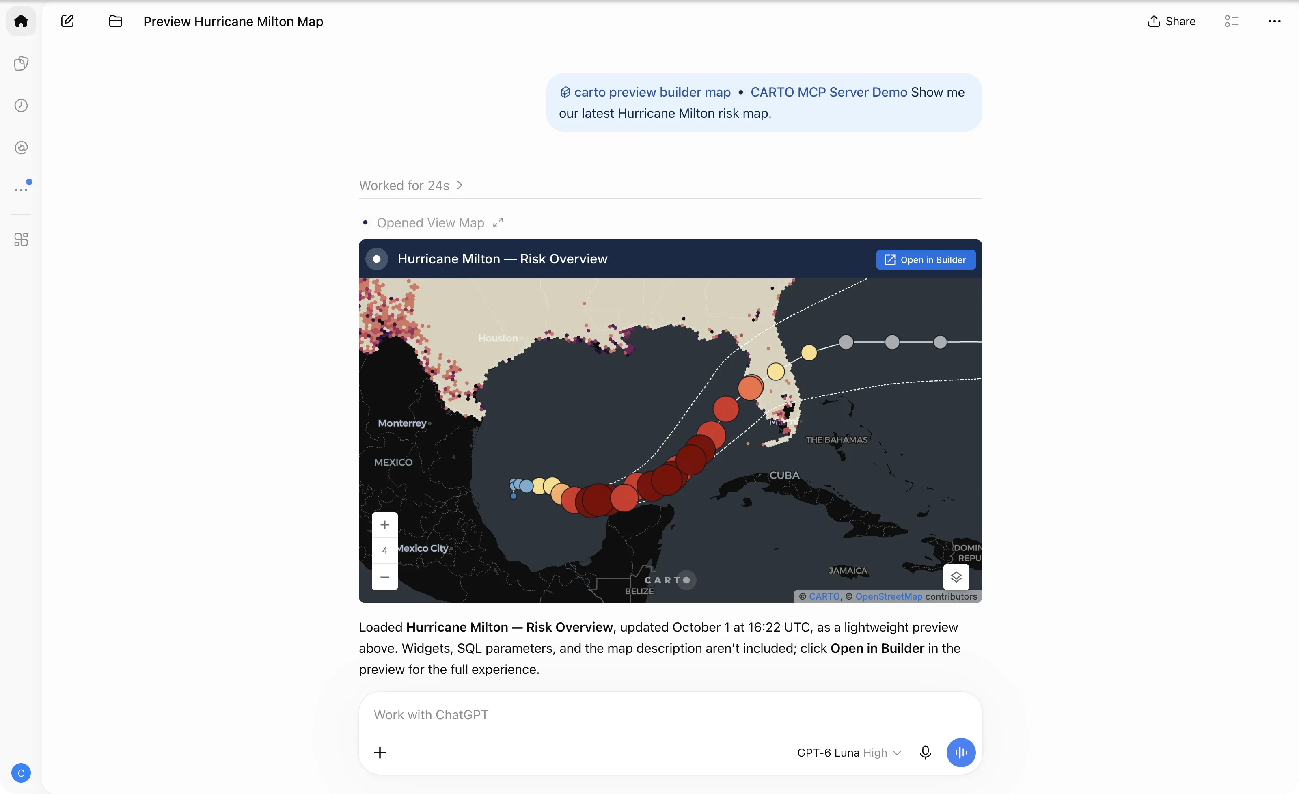Image resolution: width=1299 pixels, height=794 pixels.
Task: Expand the Opened View Map fullscreen arrows
Action: click(498, 223)
